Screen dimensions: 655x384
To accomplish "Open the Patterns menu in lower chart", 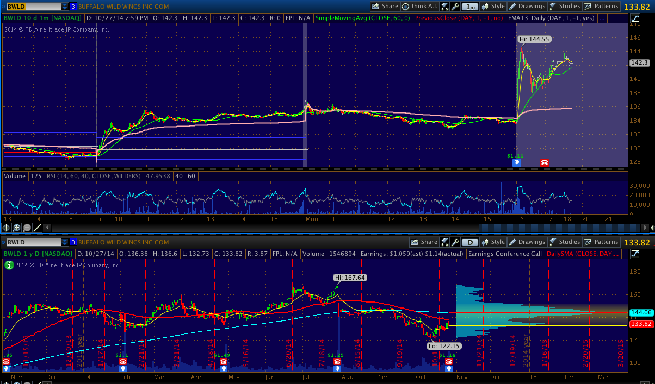I will [601, 242].
